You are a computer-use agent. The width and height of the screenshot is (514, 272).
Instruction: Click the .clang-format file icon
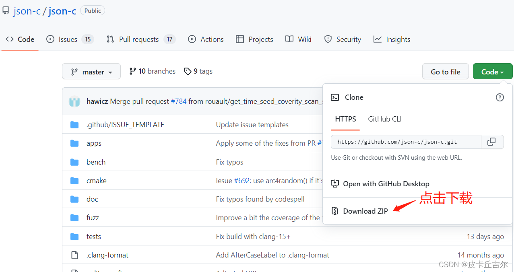(74, 255)
